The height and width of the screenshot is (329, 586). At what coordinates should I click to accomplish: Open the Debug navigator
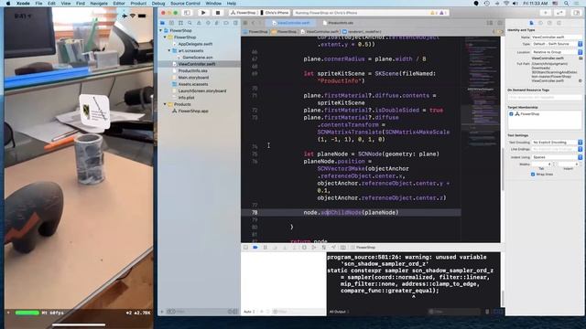pos(217,23)
